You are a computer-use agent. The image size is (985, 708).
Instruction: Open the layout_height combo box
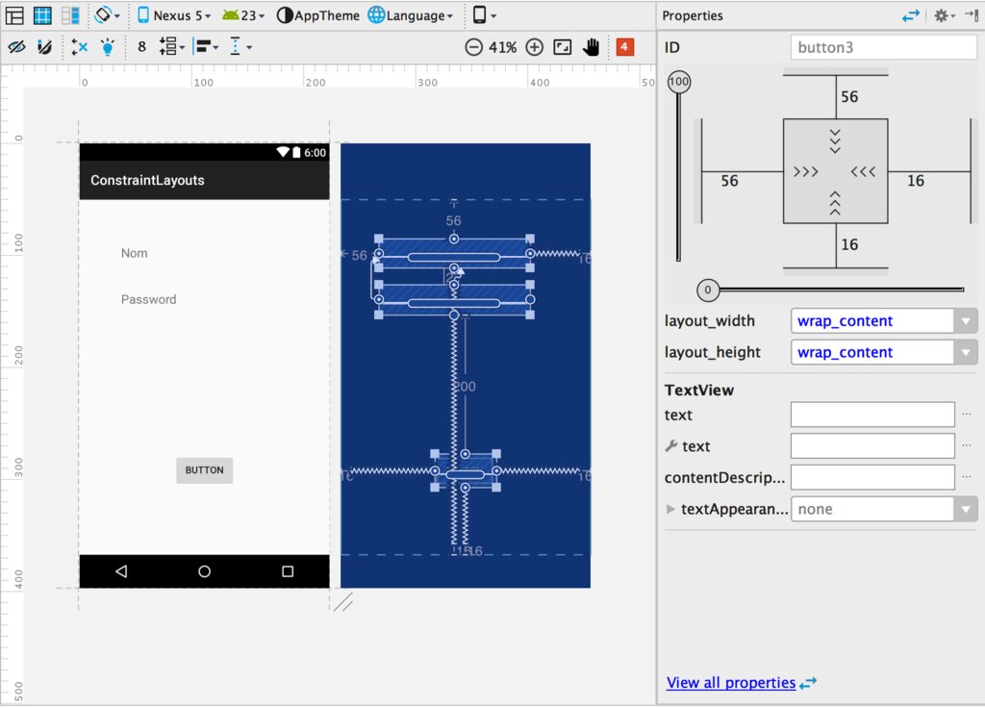tap(884, 352)
